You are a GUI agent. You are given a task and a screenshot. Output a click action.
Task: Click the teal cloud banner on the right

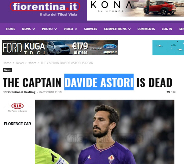point(168,48)
